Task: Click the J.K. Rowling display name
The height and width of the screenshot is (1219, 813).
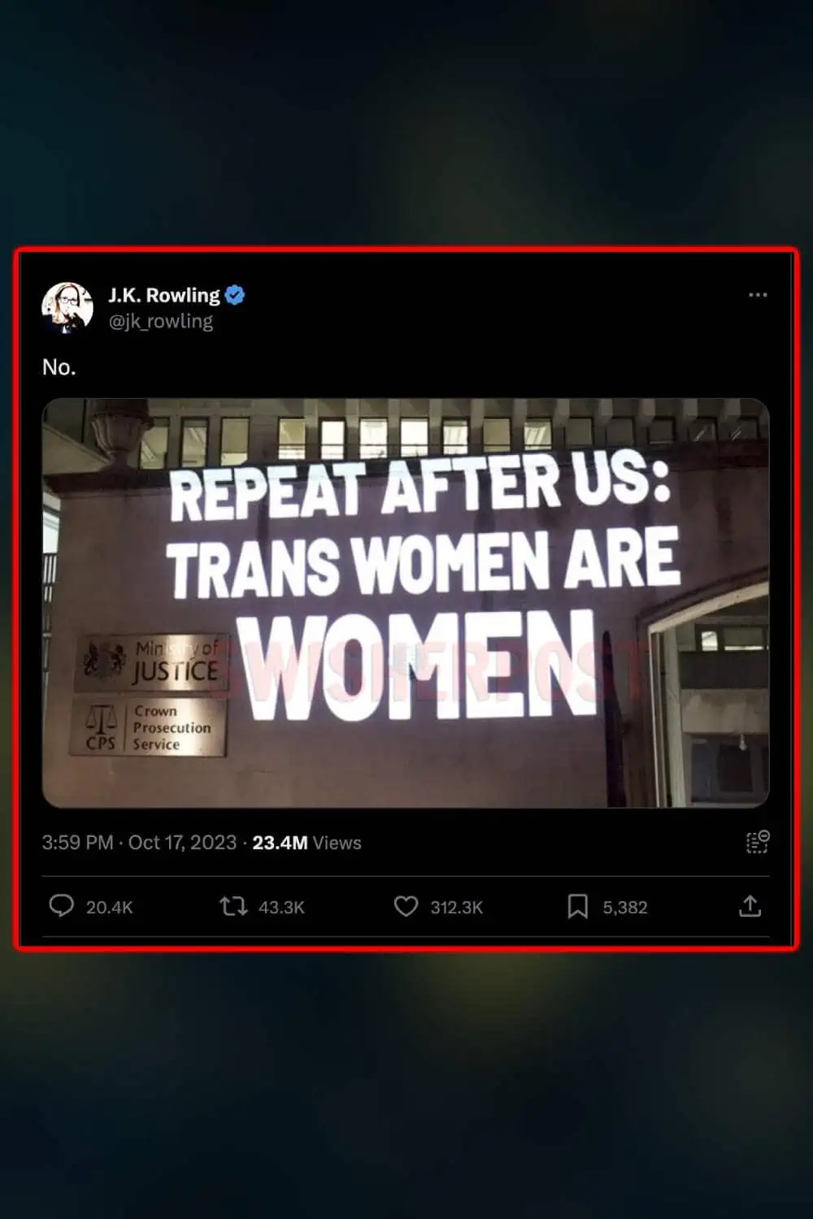Action: [x=164, y=295]
